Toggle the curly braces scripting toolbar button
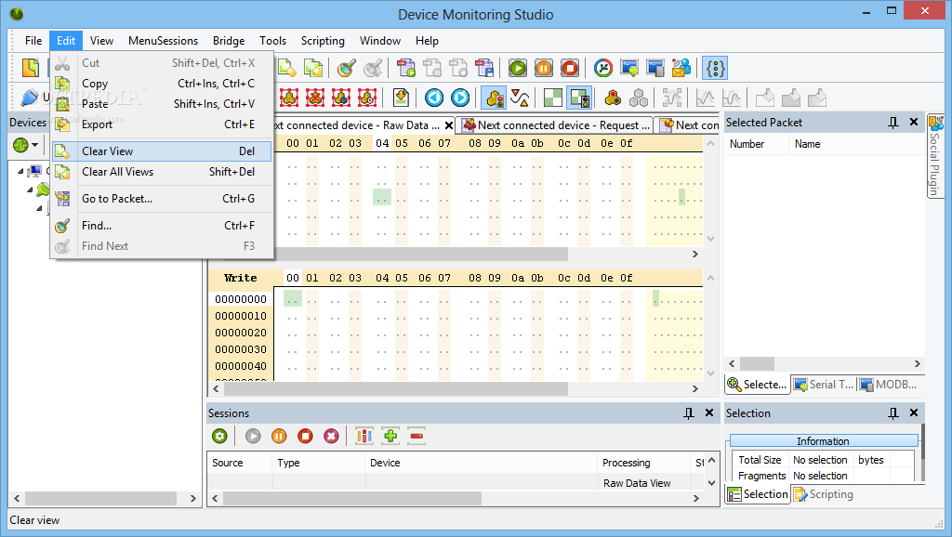Screen dimensions: 952x537 coord(715,68)
